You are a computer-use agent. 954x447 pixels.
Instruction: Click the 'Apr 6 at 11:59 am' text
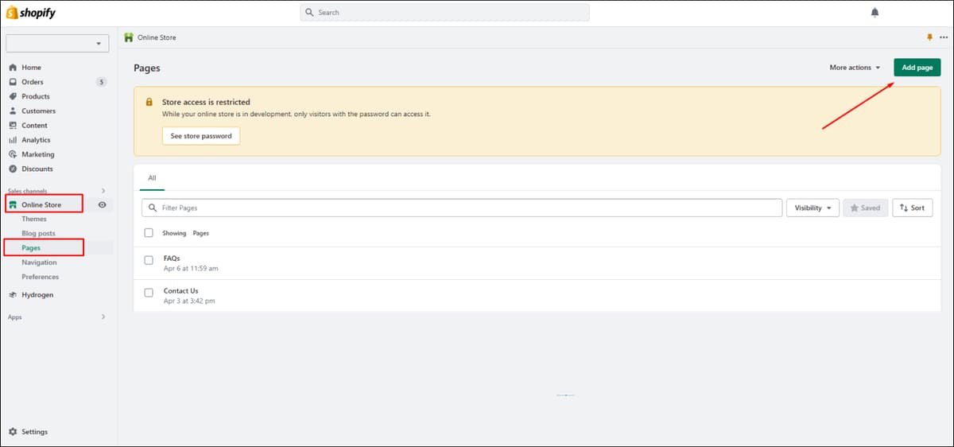[191, 269]
